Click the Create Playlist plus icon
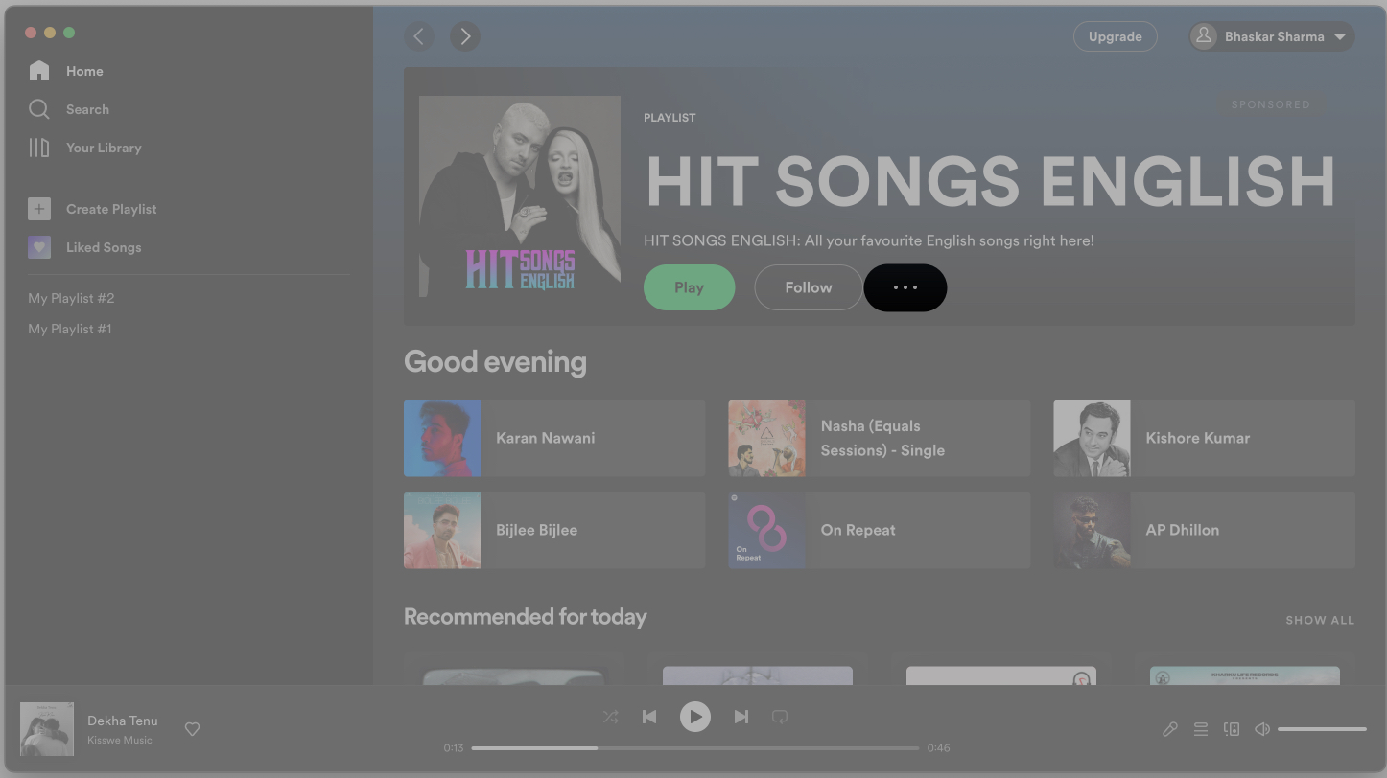This screenshot has height=778, width=1387. 38,208
